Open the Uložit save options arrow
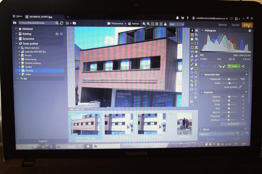262x174 pixels. 239,66
